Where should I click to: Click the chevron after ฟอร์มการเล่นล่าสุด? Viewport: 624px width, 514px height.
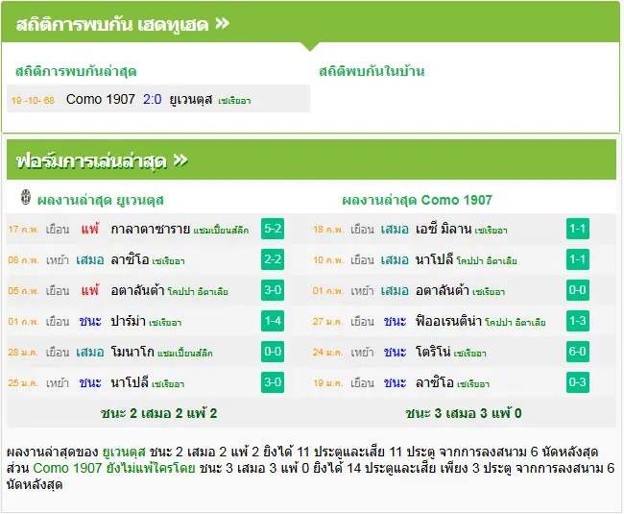[180, 160]
